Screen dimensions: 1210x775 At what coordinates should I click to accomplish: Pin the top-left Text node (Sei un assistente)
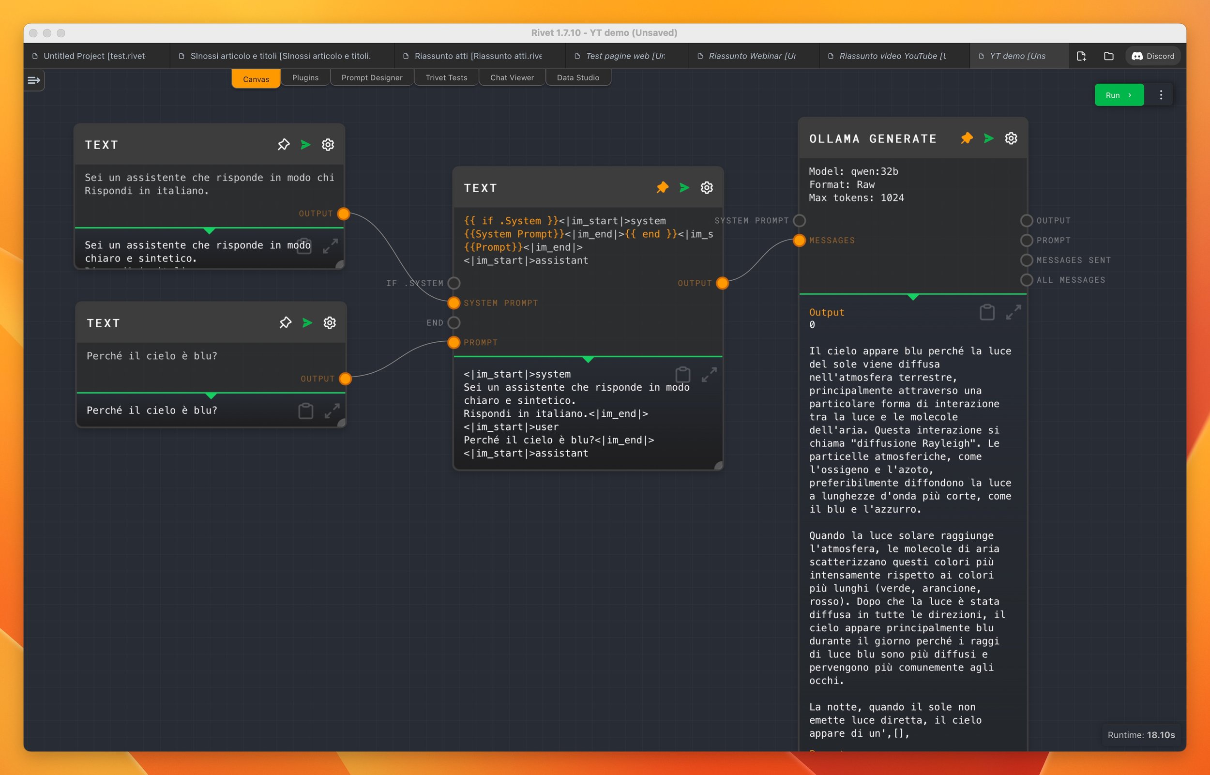(x=284, y=144)
